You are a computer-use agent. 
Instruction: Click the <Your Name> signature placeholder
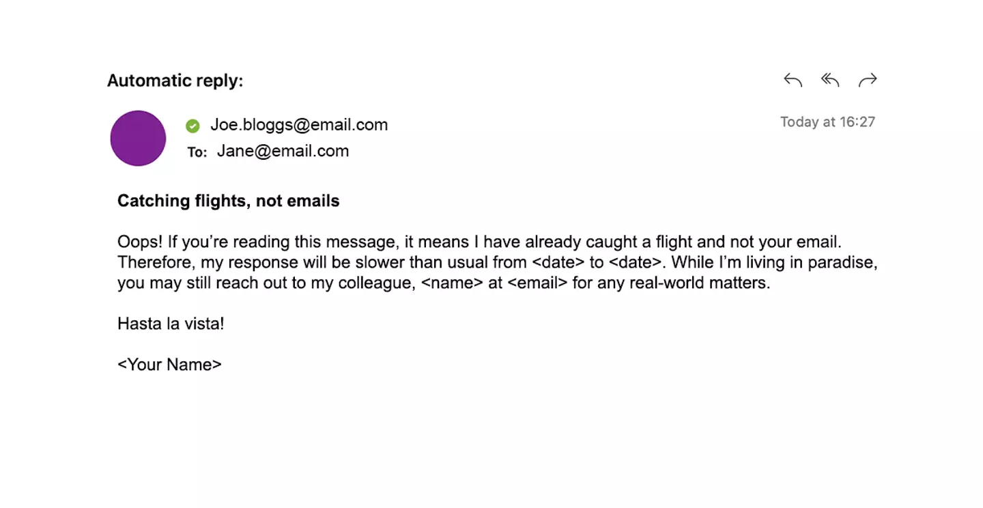tap(169, 365)
